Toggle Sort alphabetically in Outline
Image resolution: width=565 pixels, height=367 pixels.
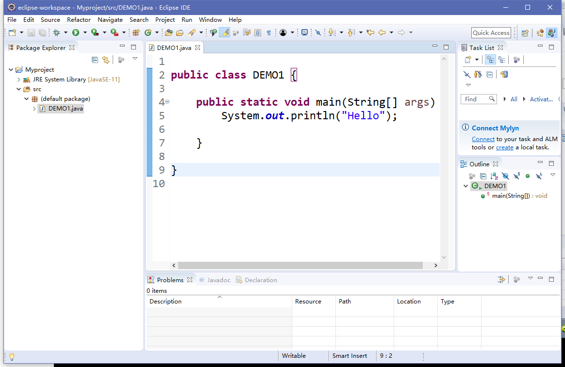coord(494,176)
